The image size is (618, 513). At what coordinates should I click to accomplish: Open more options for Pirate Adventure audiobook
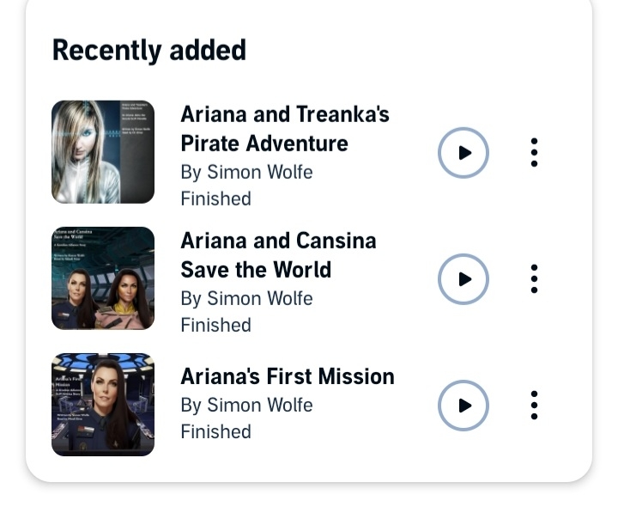pyautogui.click(x=534, y=153)
